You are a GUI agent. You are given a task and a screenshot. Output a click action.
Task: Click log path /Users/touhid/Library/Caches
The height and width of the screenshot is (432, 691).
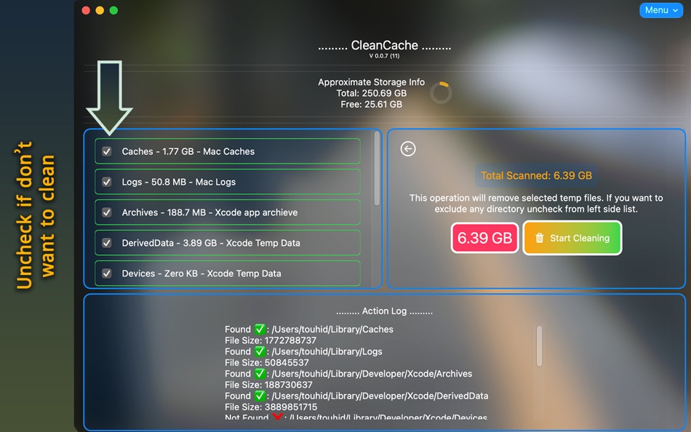coord(332,329)
